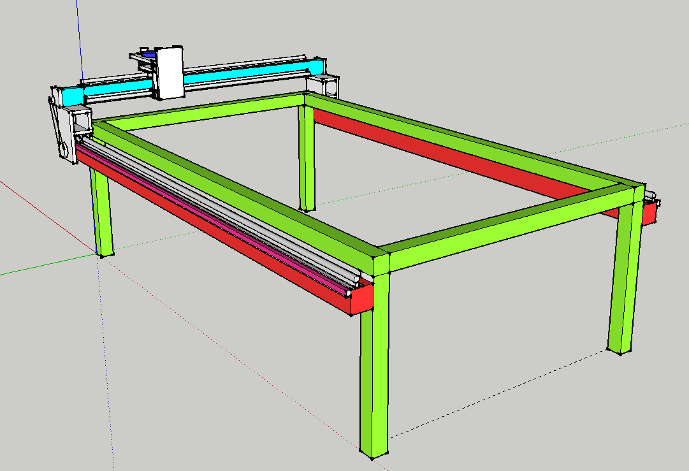
Task: Select the white carriage plate on the gantry
Action: click(x=170, y=73)
